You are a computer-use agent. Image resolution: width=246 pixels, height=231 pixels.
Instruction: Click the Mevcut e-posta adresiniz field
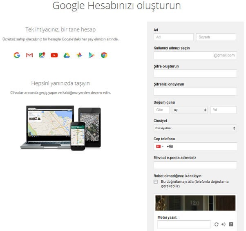(x=195, y=165)
